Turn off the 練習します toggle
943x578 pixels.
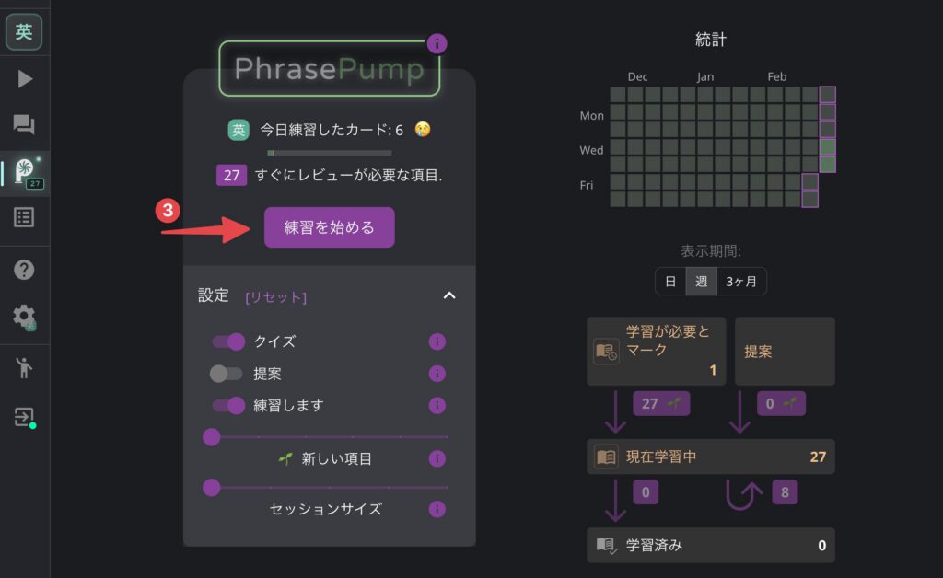pyautogui.click(x=228, y=406)
